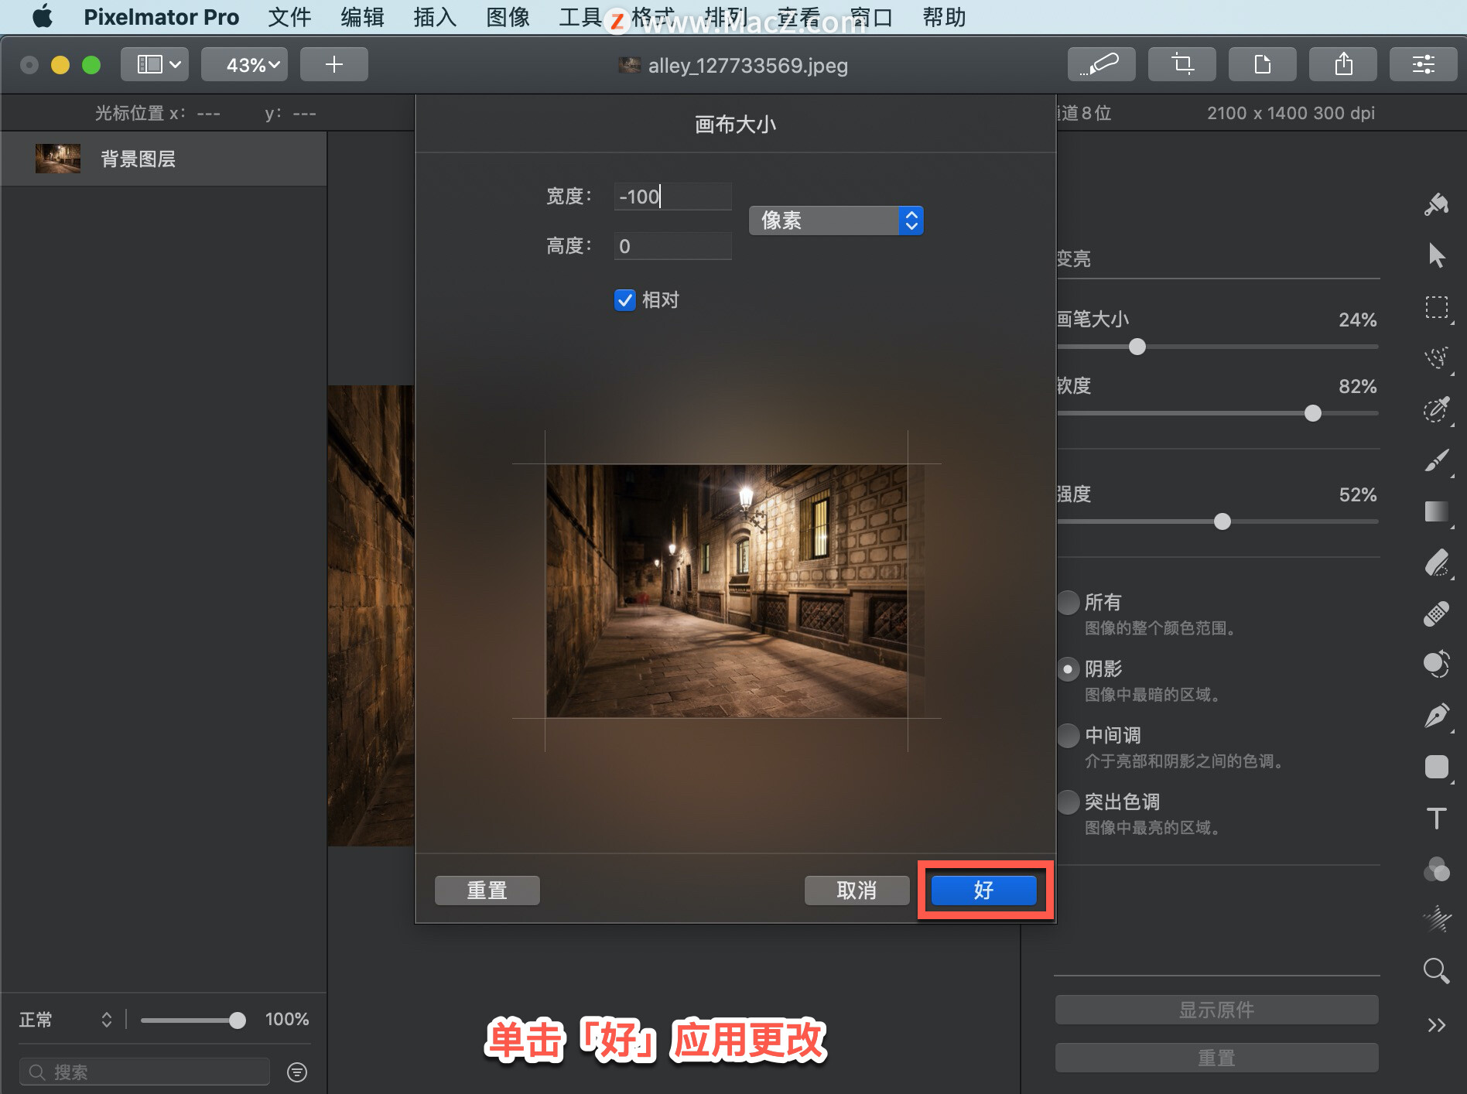Open the 像素 units dropdown

point(836,221)
